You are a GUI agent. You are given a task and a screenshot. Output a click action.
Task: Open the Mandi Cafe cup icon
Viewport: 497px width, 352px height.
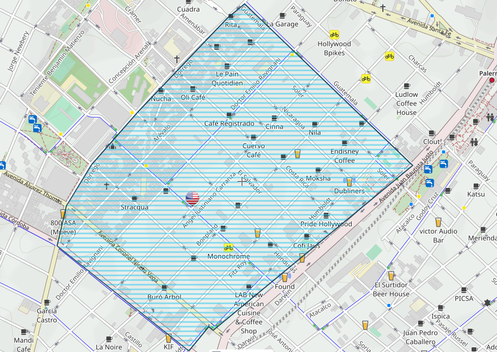point(24,332)
